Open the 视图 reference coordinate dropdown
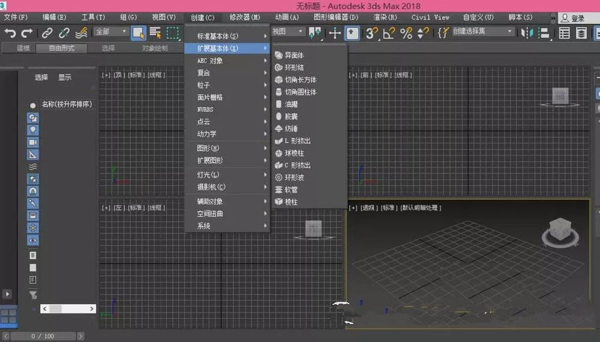The height and width of the screenshot is (342, 600). coord(288,31)
